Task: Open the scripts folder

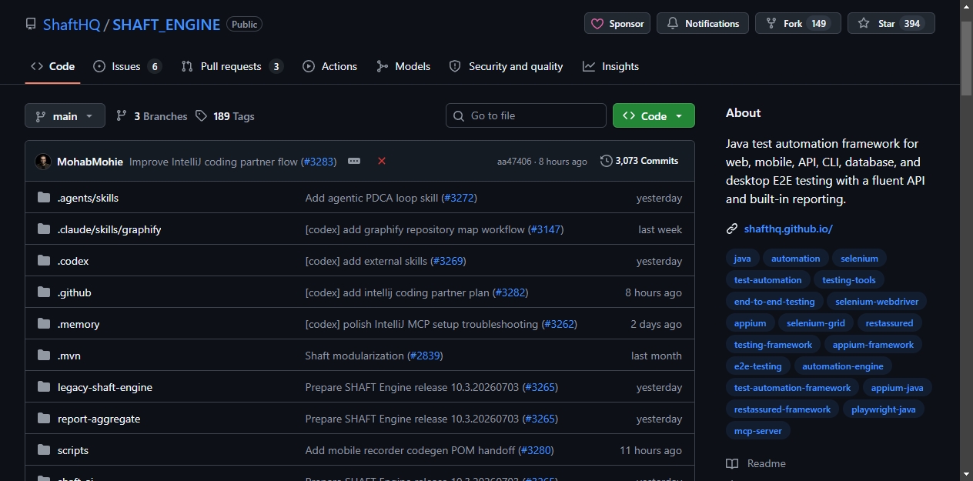Action: [x=73, y=450]
